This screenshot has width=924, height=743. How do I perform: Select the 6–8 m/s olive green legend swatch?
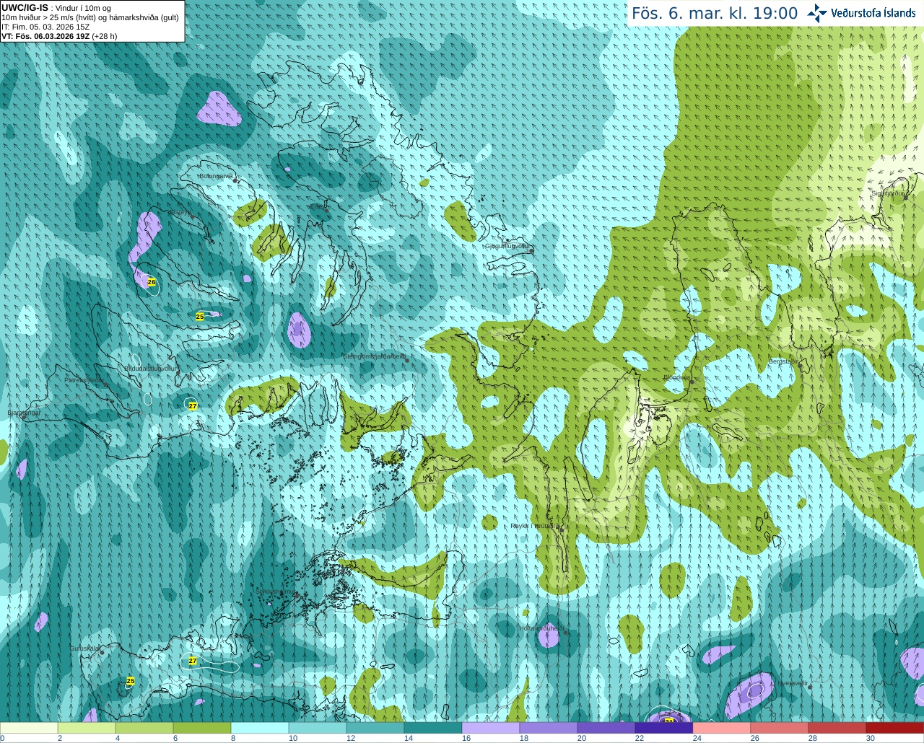[202, 728]
